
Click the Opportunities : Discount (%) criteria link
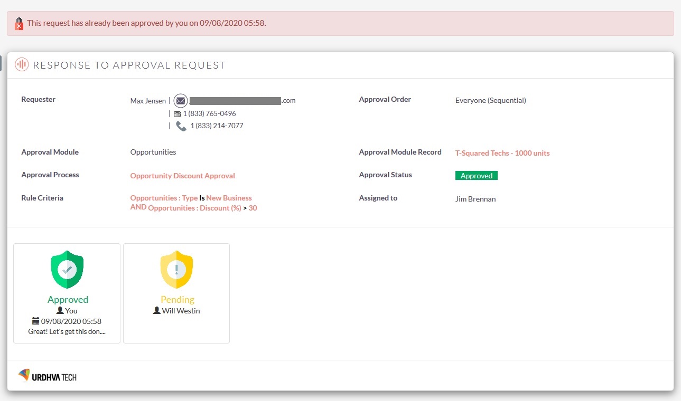point(194,208)
